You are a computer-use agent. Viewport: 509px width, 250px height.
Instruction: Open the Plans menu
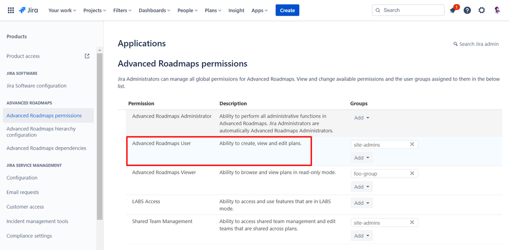[x=213, y=10]
